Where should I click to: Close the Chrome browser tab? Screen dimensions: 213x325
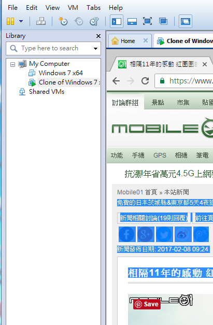click(205, 64)
